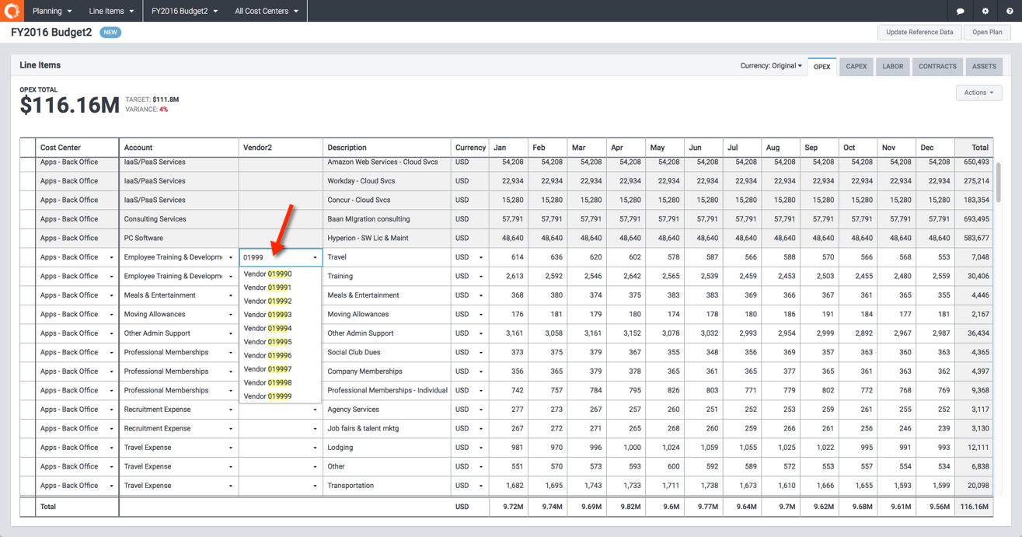Click the Open Plan button
Viewport: 1022px width, 537px height.
click(987, 33)
